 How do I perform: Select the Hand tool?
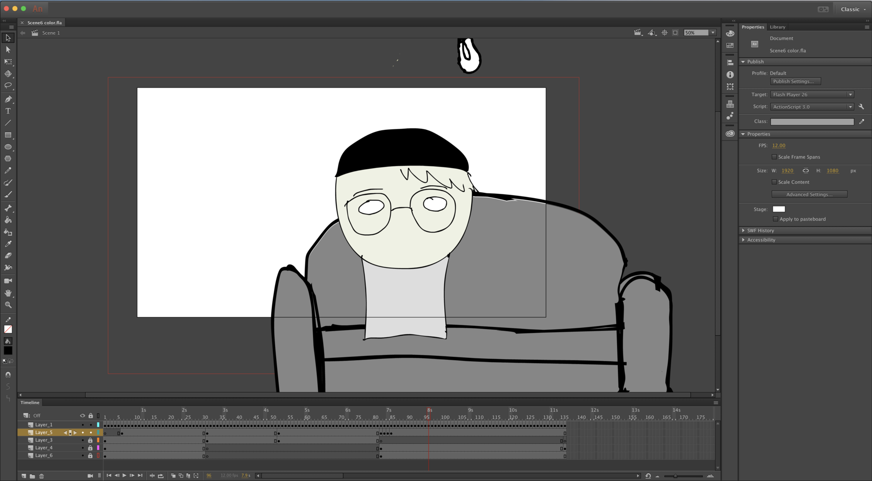pos(8,293)
